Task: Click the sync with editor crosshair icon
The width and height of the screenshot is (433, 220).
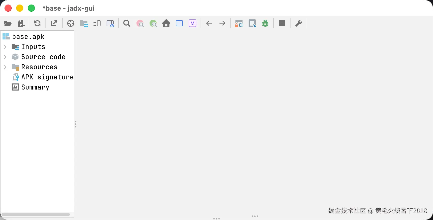Action: [x=71, y=24]
